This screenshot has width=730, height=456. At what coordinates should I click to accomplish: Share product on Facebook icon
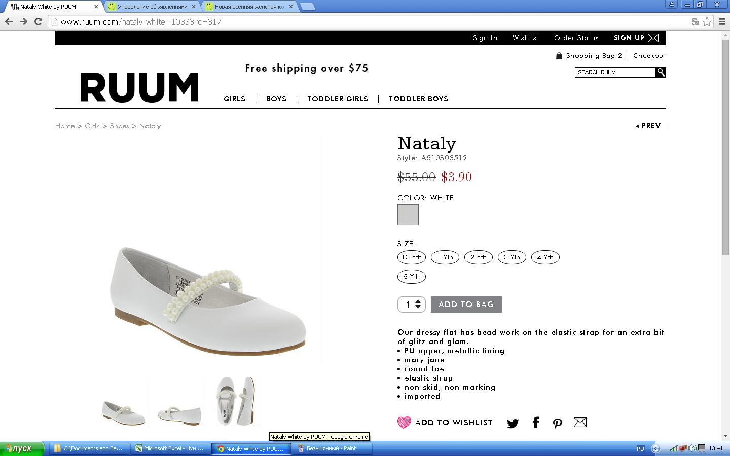[x=536, y=423]
